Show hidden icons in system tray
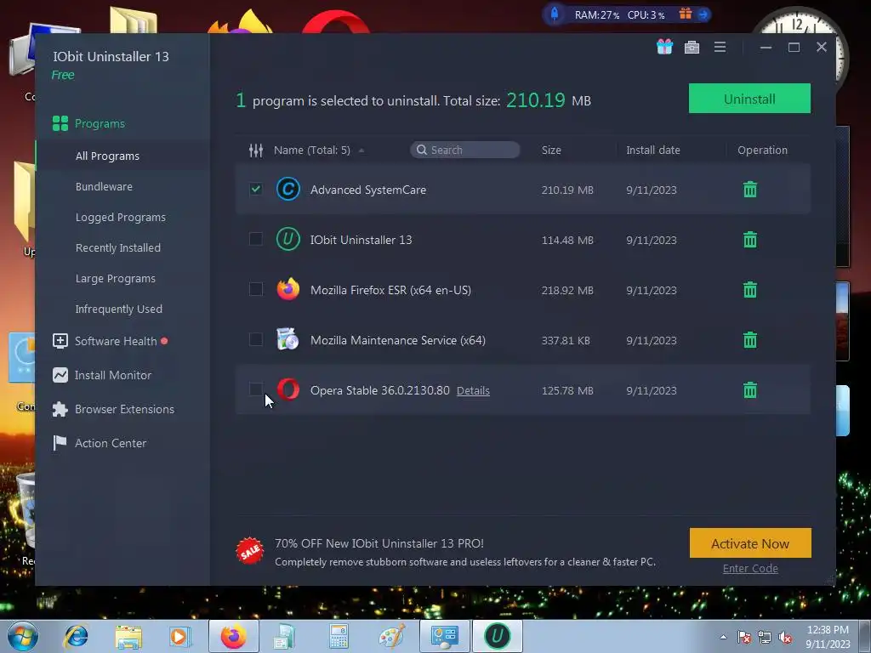This screenshot has width=871, height=653. coord(723,638)
